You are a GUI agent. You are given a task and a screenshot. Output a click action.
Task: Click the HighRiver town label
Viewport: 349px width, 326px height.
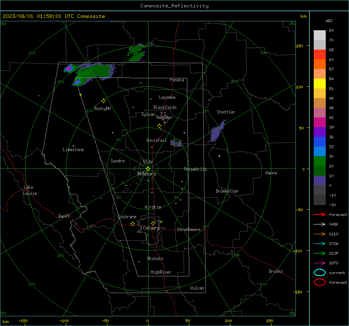(161, 272)
